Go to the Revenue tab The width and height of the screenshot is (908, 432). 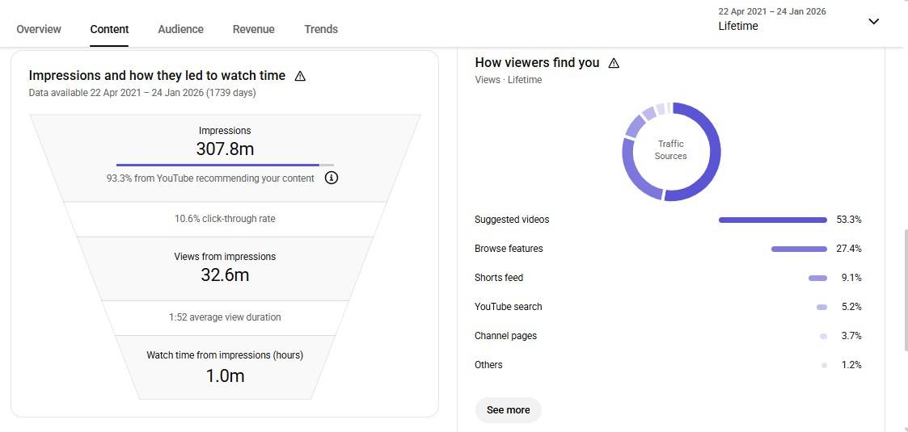253,29
